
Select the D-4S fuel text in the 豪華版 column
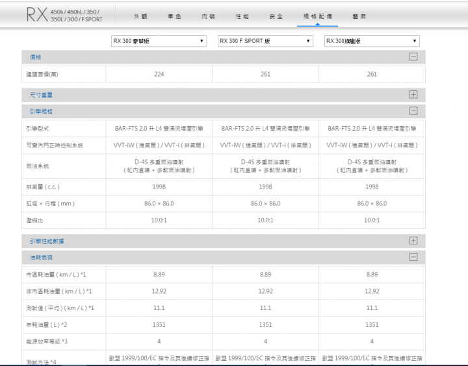click(159, 166)
